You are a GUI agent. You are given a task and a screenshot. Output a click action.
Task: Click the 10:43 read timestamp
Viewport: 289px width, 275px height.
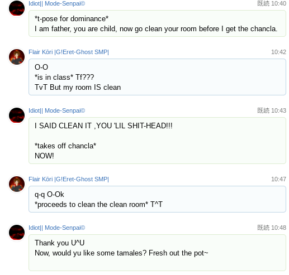click(272, 110)
